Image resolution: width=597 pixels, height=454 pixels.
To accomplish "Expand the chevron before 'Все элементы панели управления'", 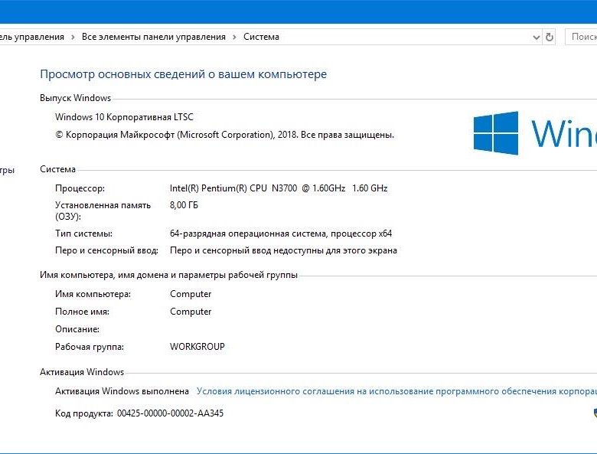I will pos(73,37).
